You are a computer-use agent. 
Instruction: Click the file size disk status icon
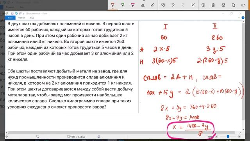coord(99,137)
